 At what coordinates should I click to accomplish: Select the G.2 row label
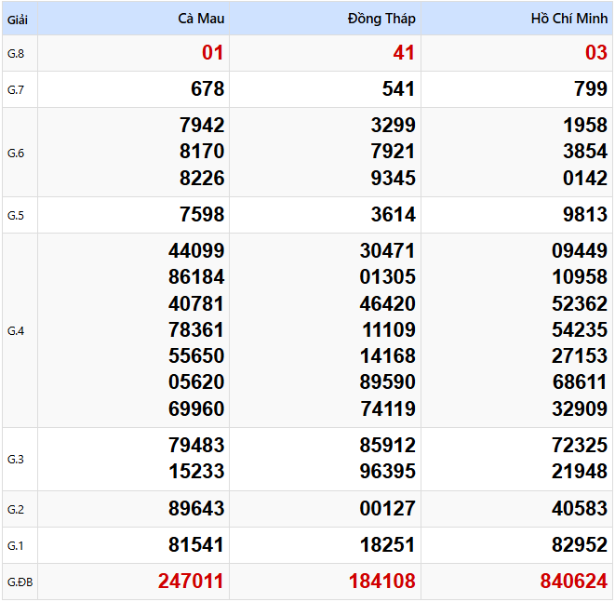click(x=16, y=510)
